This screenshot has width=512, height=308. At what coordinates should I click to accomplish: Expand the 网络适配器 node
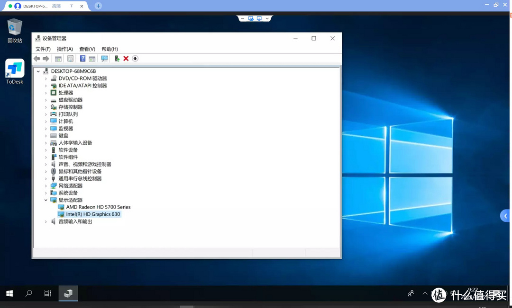[46, 186]
